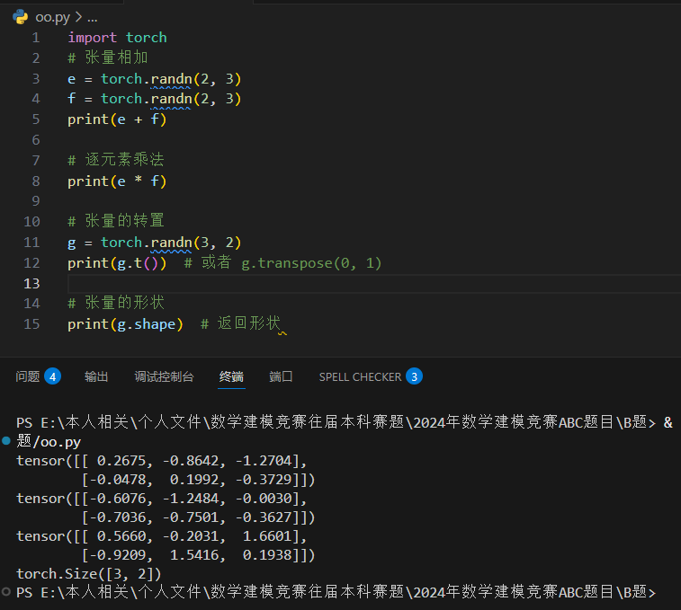Image resolution: width=681 pixels, height=610 pixels.
Task: Click the Python file icon in breadcrumb
Action: coord(20,17)
